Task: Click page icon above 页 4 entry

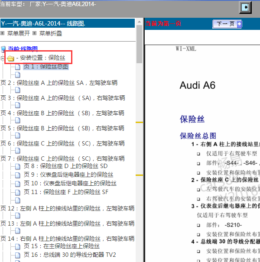Action: (18, 105)
